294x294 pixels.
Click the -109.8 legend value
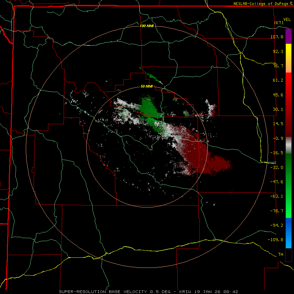click(x=275, y=240)
